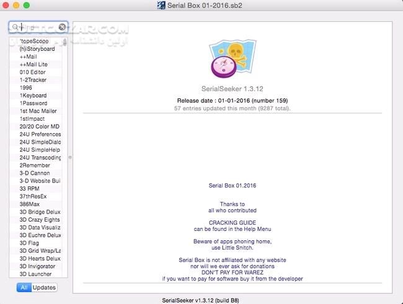This screenshot has height=304, width=403.
Task: Choose the ++Mail Lite entry
Action: pos(33,64)
